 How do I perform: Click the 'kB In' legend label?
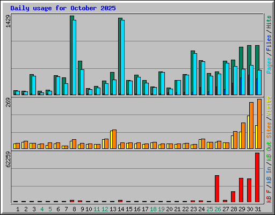269,175
